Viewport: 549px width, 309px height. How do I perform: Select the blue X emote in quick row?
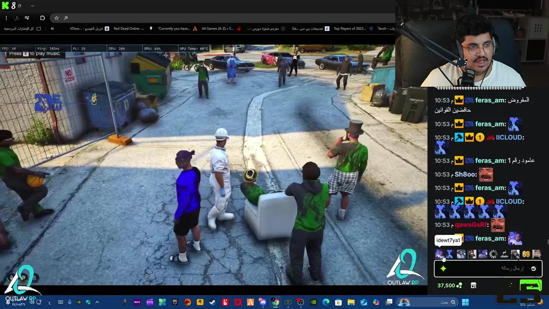pyautogui.click(x=450, y=254)
